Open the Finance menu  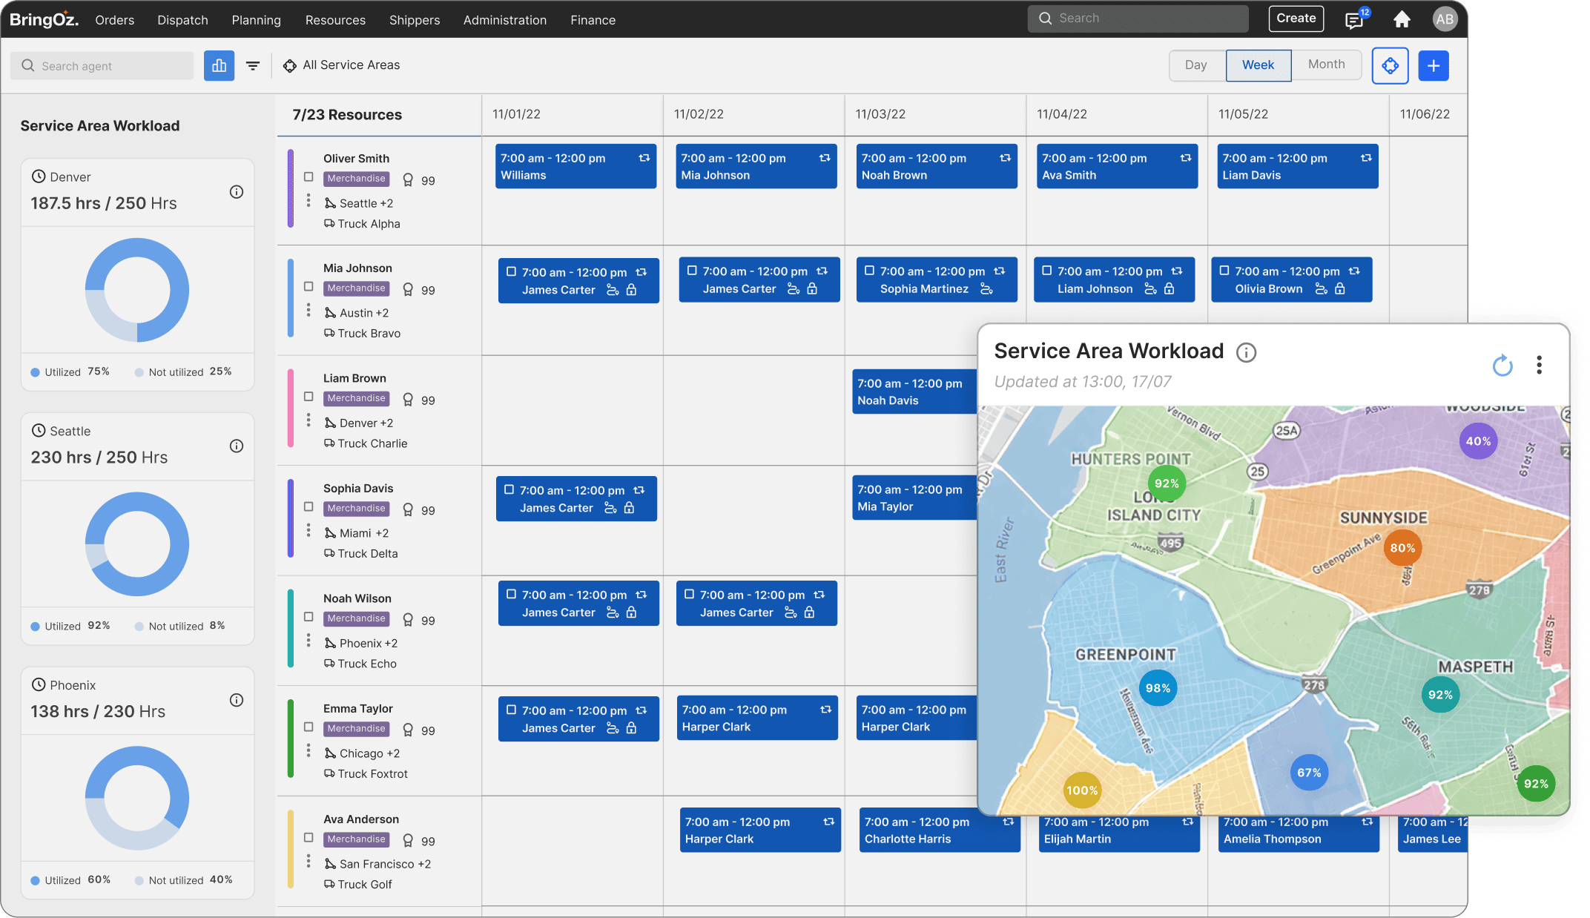point(593,20)
